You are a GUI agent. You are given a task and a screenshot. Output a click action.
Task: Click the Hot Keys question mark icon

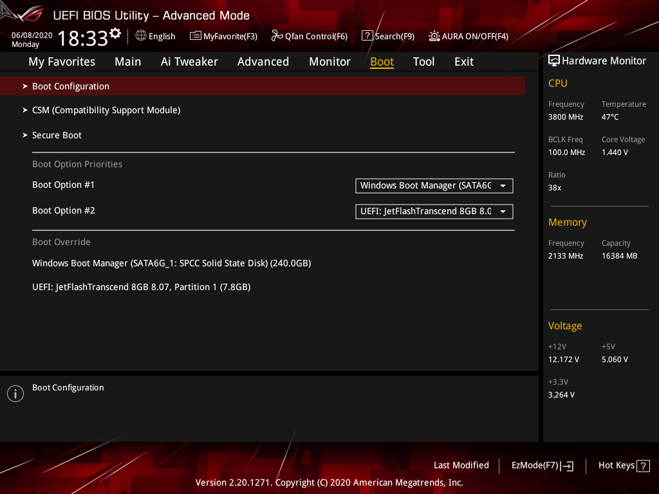pos(643,466)
